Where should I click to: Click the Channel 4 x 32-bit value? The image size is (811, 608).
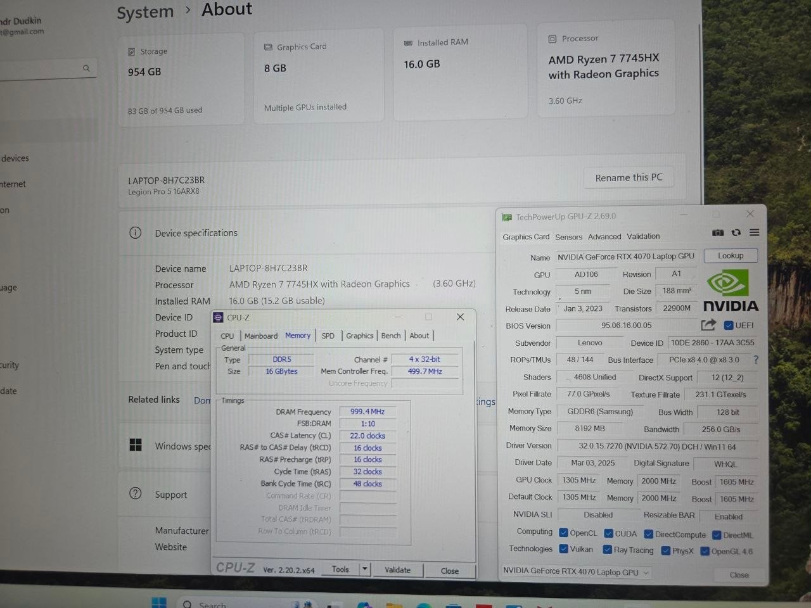(x=425, y=359)
